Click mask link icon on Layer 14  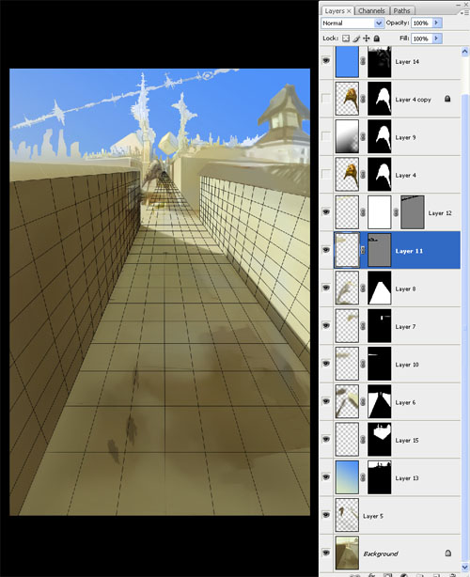click(x=363, y=61)
